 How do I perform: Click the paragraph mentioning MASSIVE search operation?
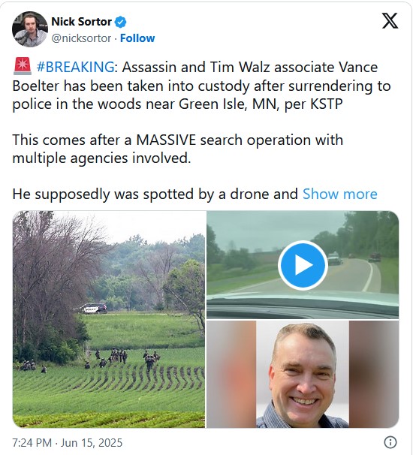(x=178, y=149)
